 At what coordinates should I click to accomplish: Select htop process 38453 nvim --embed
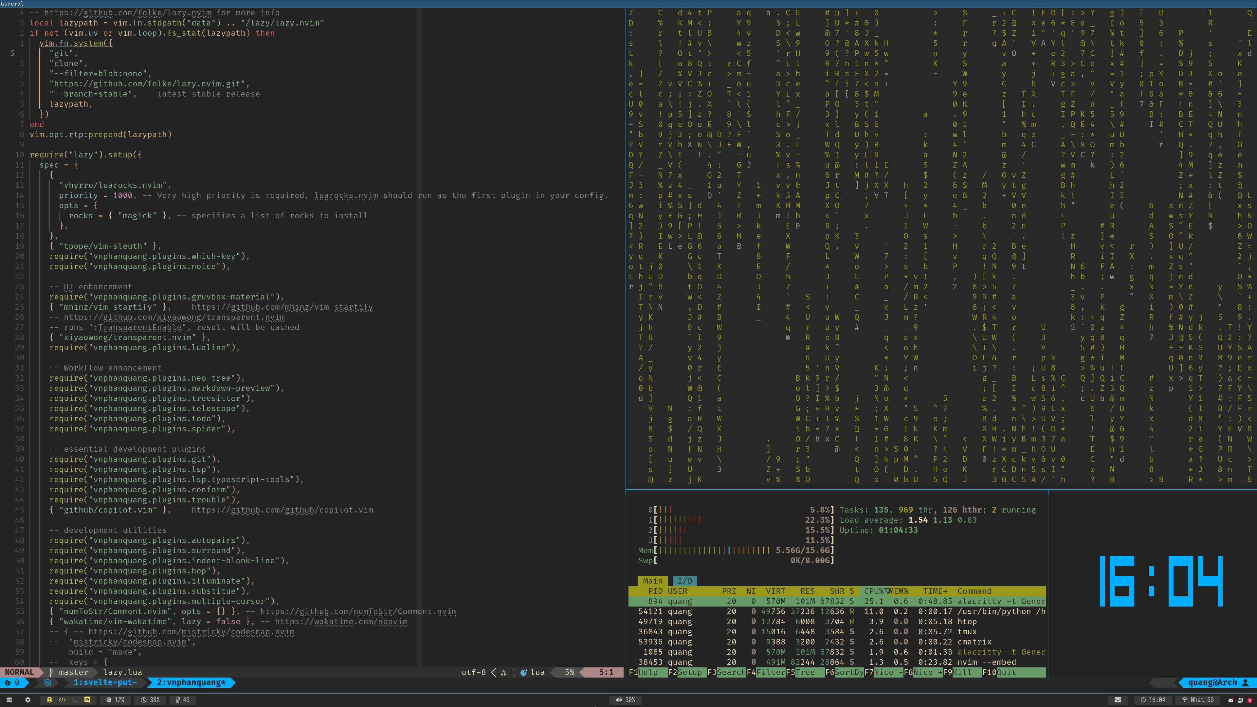[x=837, y=662]
